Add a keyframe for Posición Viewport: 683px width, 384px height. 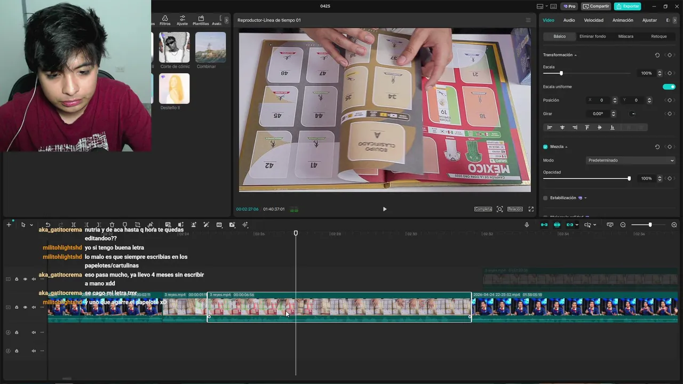[669, 100]
